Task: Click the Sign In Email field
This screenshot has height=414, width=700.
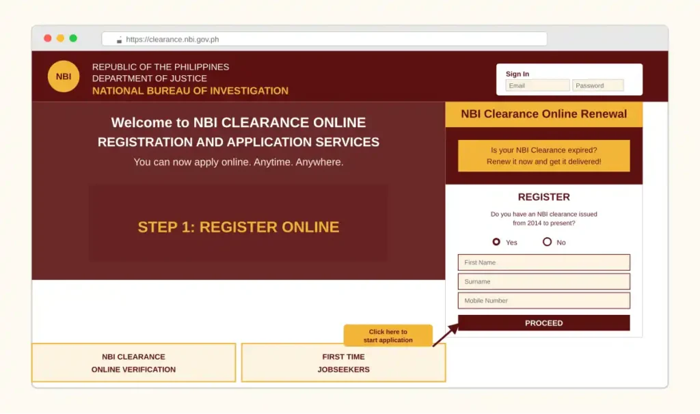Action: (537, 85)
